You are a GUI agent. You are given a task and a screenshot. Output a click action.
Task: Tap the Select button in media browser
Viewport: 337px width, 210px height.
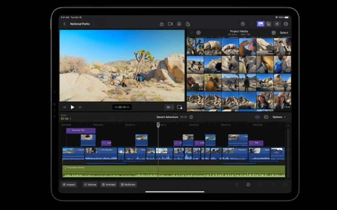284,33
